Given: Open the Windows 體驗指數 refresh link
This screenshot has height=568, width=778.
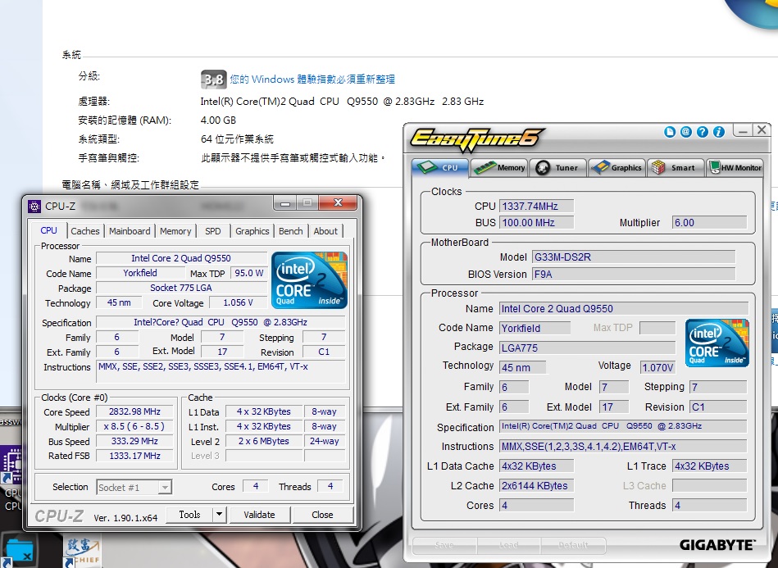Looking at the screenshot, I should click(x=312, y=80).
